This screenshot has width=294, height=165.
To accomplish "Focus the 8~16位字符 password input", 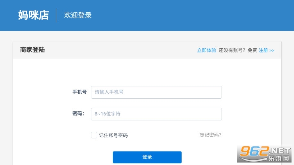I will coord(156,114).
